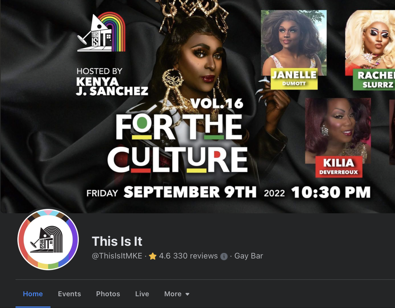Open the For The Culture cover photo
This screenshot has width=395, height=308.
coord(197,106)
